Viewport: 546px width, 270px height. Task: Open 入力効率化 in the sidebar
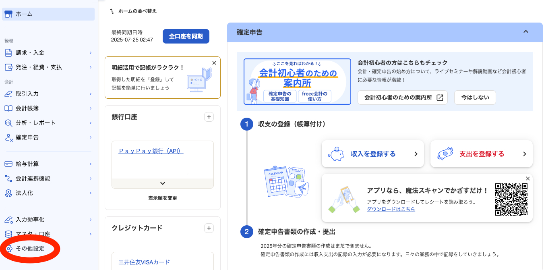(x=31, y=219)
